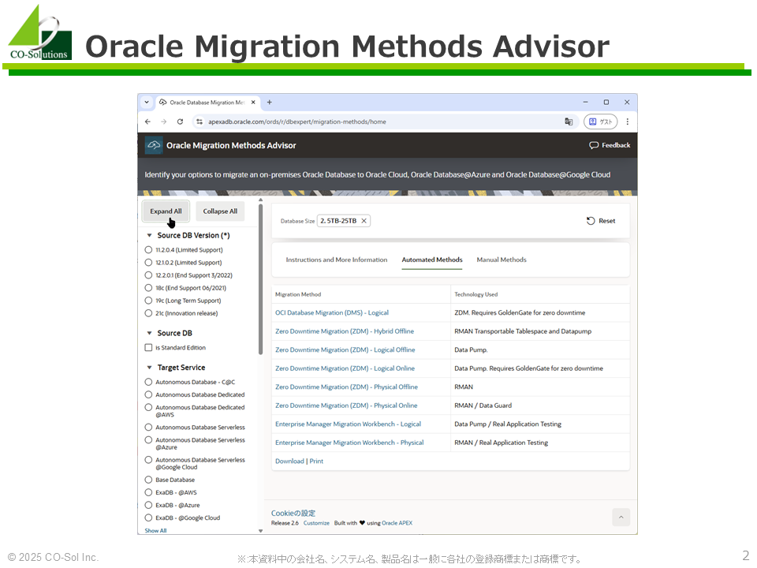
Task: Click the browser back arrow
Action: click(x=147, y=121)
